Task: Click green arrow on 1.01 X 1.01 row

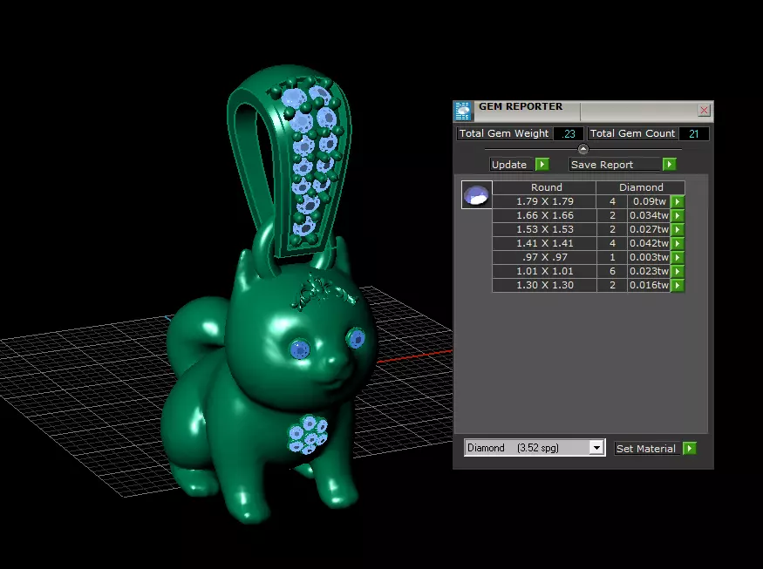Action: (x=678, y=271)
